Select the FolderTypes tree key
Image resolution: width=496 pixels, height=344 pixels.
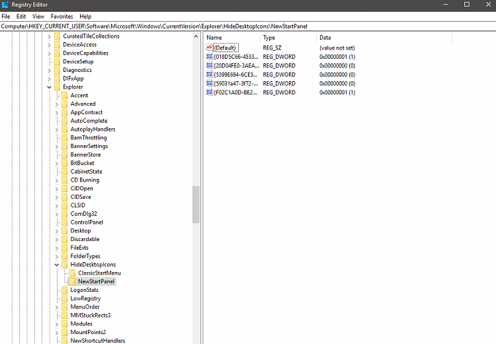coord(85,256)
